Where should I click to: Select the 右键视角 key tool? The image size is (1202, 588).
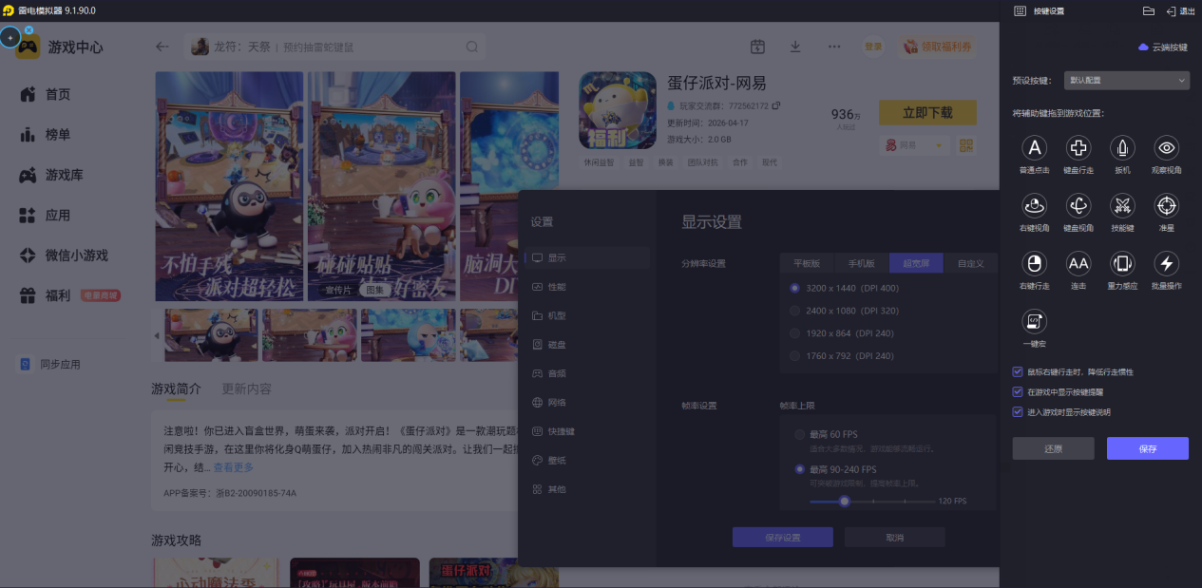pos(1034,205)
